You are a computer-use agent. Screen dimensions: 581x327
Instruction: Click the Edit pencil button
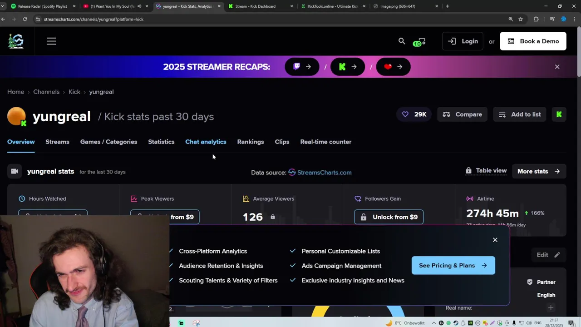coord(548,255)
